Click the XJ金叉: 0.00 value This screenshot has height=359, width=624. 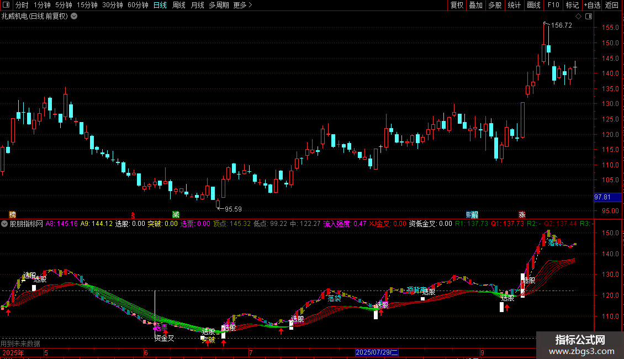pyautogui.click(x=388, y=224)
